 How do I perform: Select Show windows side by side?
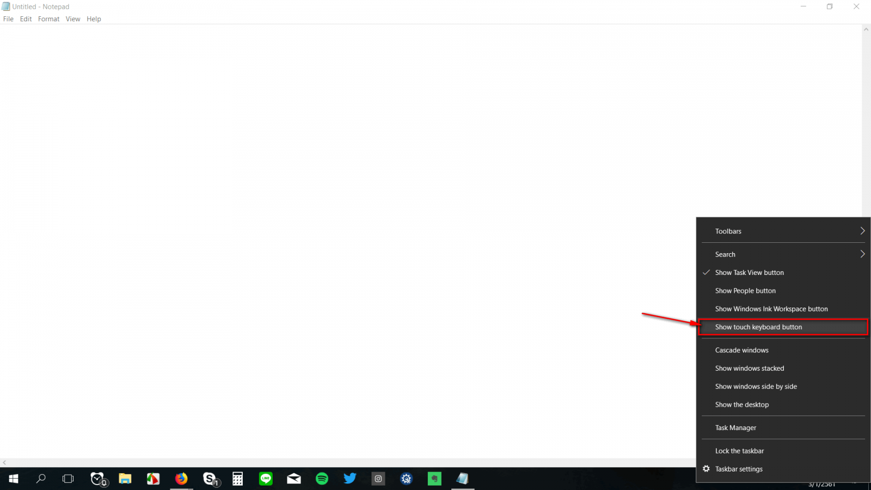pos(783,387)
